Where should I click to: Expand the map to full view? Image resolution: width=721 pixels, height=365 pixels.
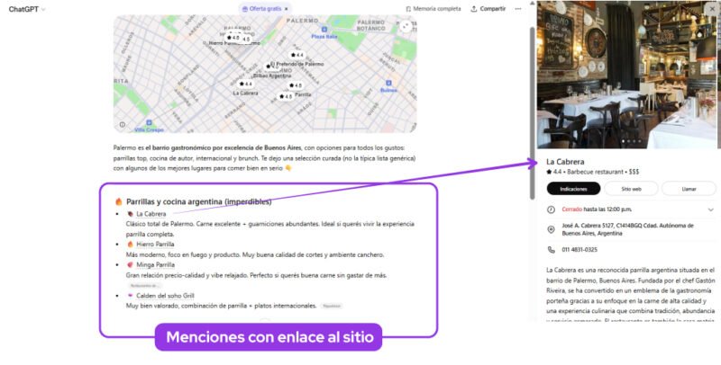[406, 26]
